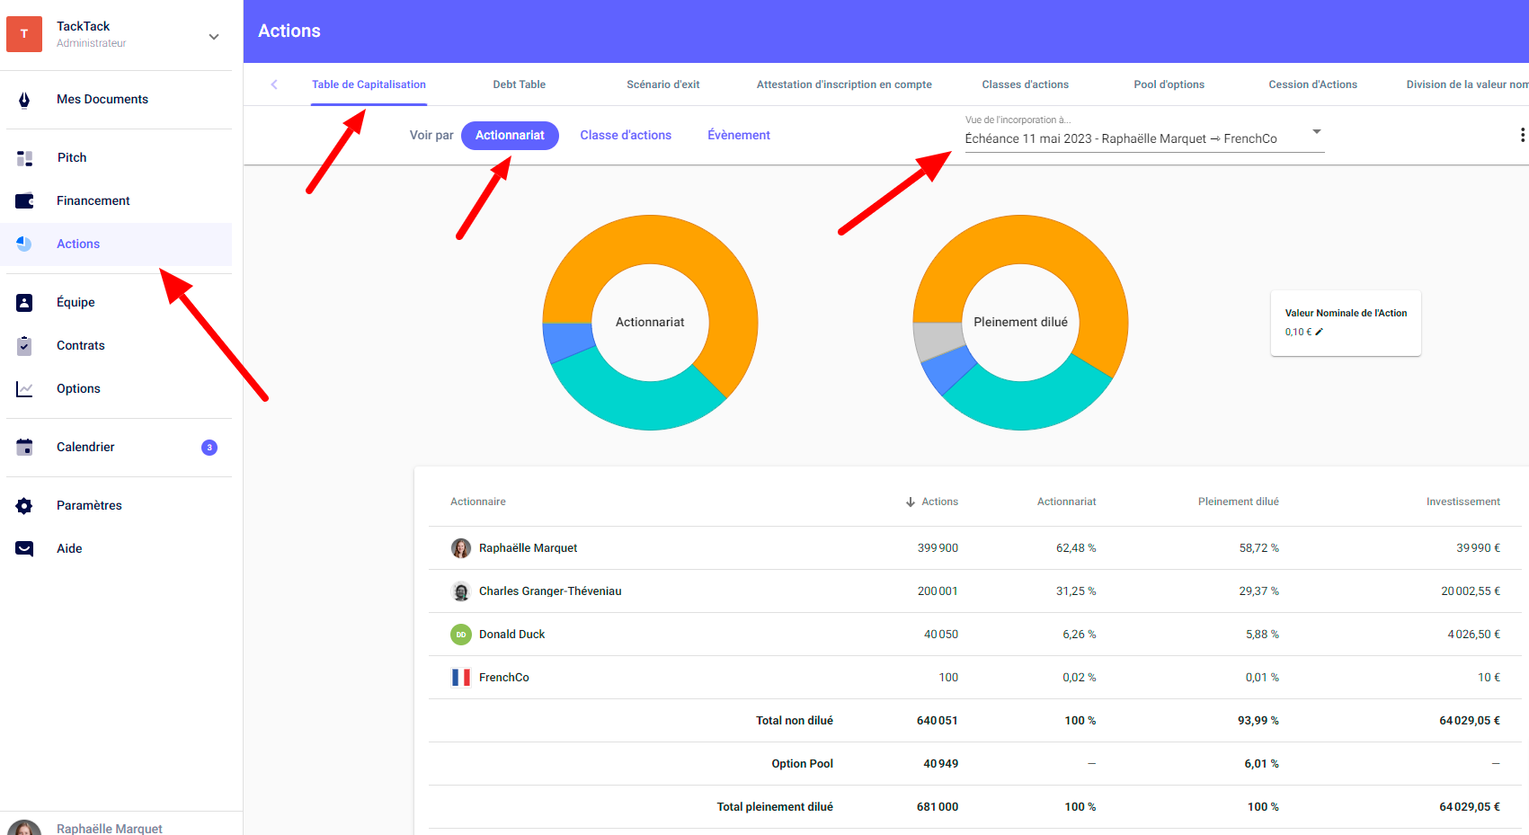Open Raphaëlle Marquet shareholder row
1529x835 pixels.
pos(528,548)
